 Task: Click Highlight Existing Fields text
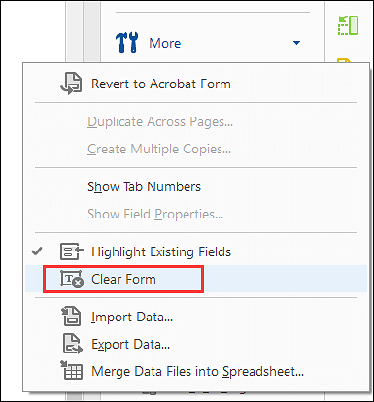[x=161, y=251]
